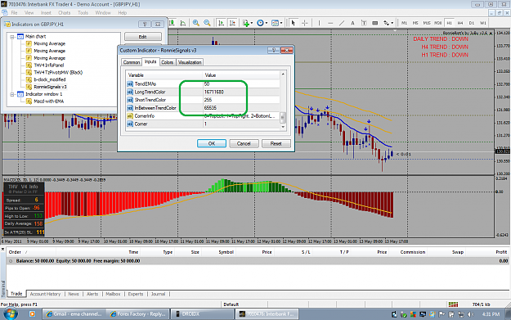Switch chart to M5 timeframe
The width and height of the screenshot is (511, 320).
click(x=415, y=23)
